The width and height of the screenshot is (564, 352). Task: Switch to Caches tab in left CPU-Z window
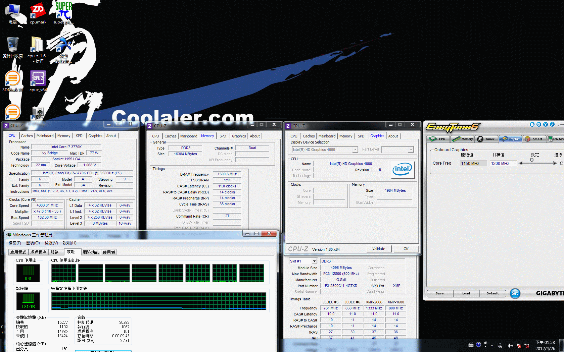coord(27,136)
